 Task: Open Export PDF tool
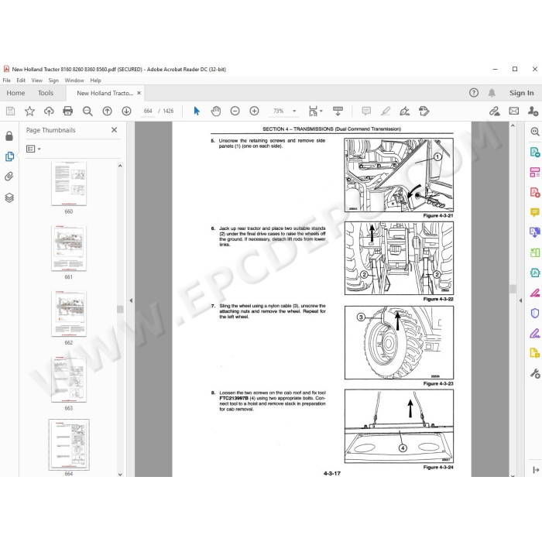coord(535,152)
